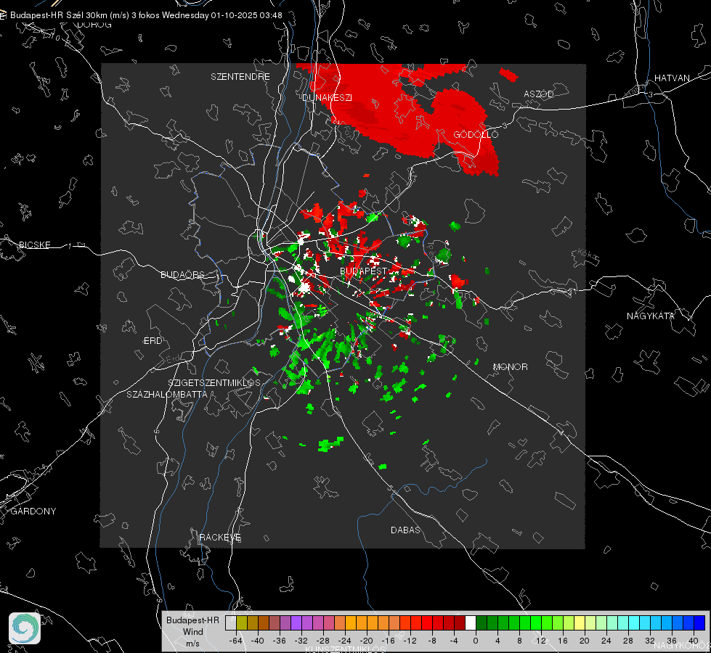This screenshot has width=711, height=653.
Task: Select the DUNAKESZI city label
Action: point(327,97)
